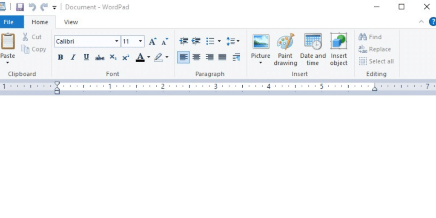436x218 pixels.
Task: Click the Cut scissors button
Action: [32, 37]
